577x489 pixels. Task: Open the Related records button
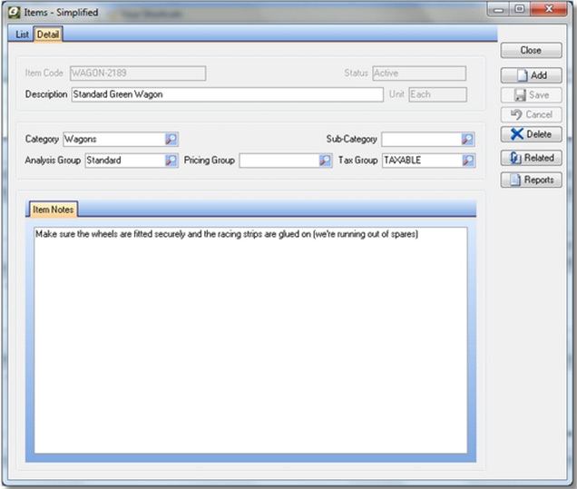point(531,158)
